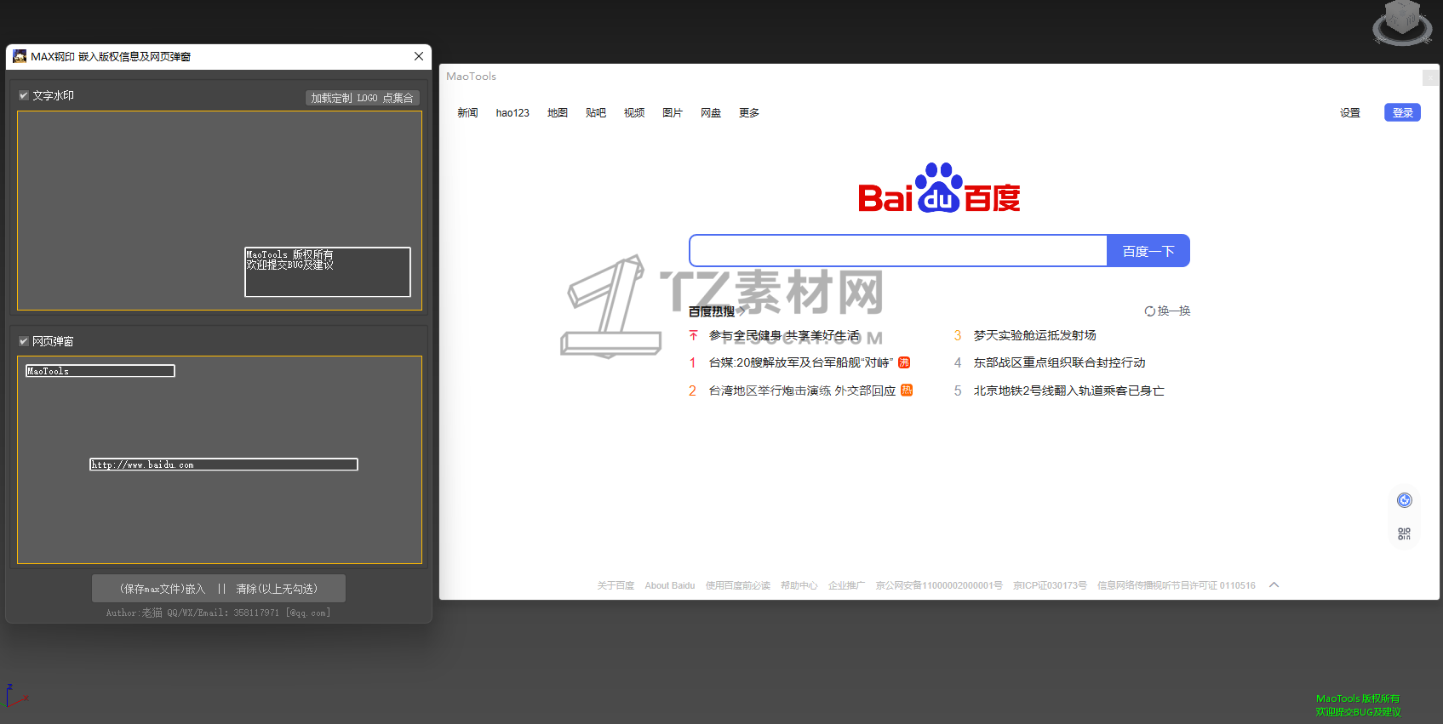The width and height of the screenshot is (1443, 724).
Task: Click the Author 老猫 contact line in dialog
Action: click(x=218, y=613)
